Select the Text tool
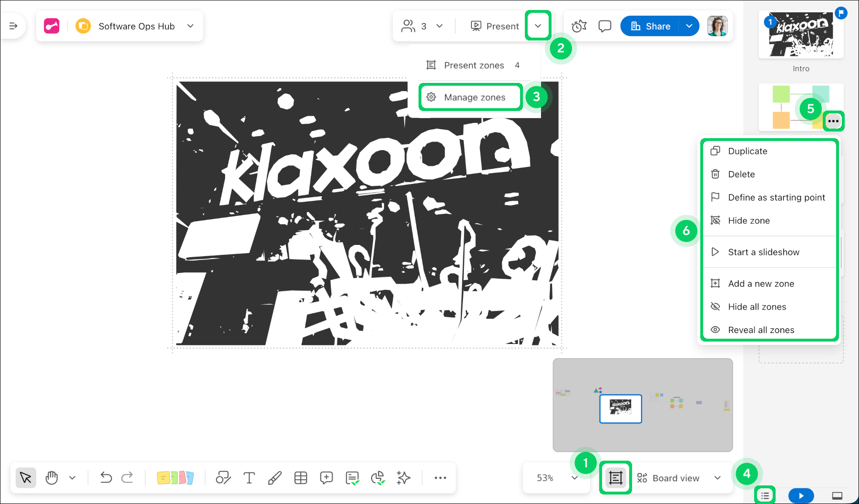Image resolution: width=859 pixels, height=504 pixels. click(x=249, y=478)
